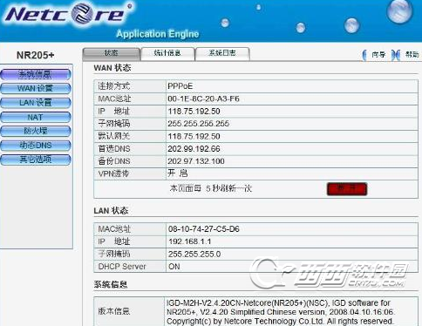Select LAN IP address 192.168.1.1

tap(190, 241)
